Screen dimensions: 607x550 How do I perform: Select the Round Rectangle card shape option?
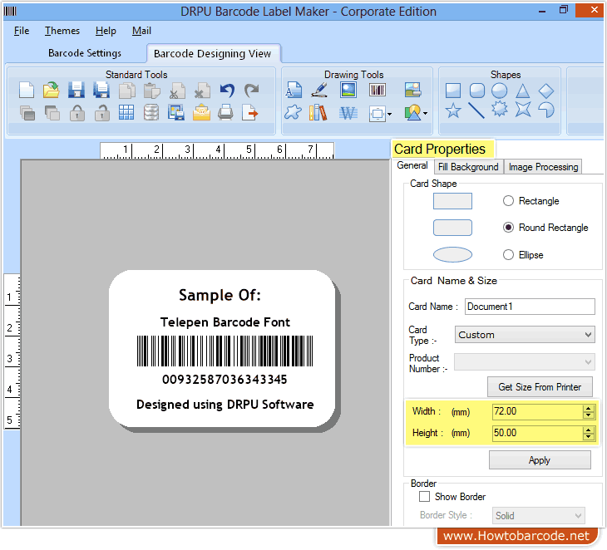click(508, 228)
